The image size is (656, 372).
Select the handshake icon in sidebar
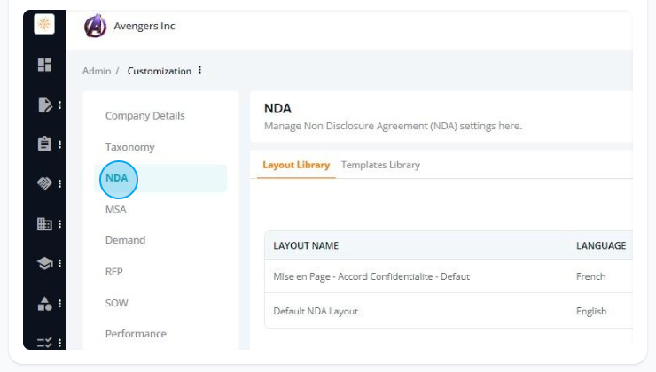point(44,183)
